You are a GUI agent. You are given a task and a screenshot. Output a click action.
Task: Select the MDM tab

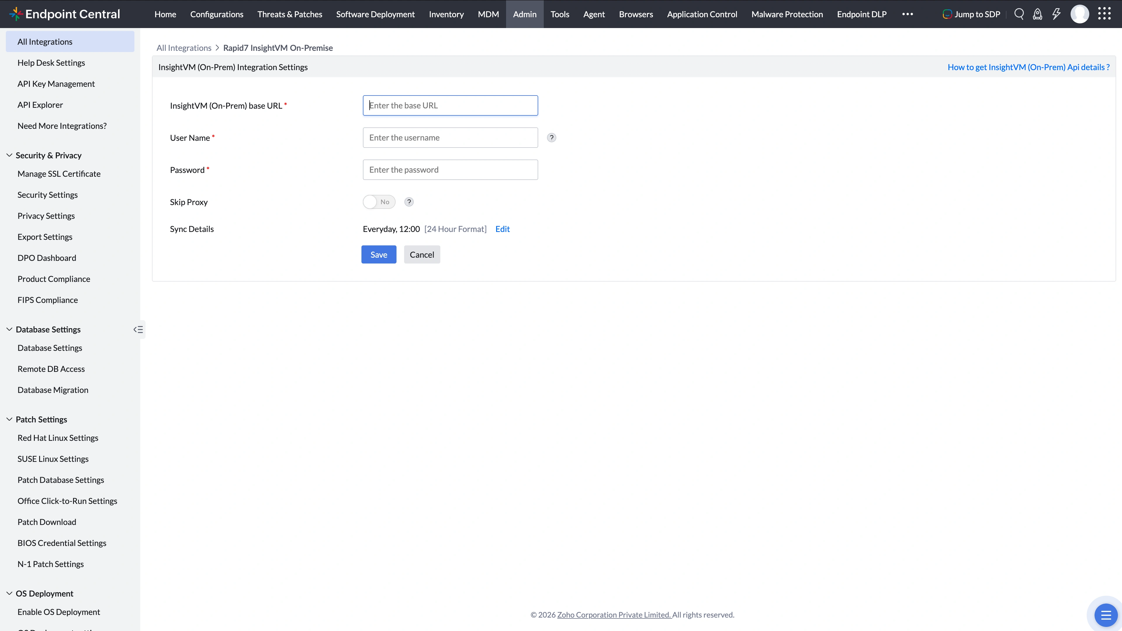[x=488, y=14]
